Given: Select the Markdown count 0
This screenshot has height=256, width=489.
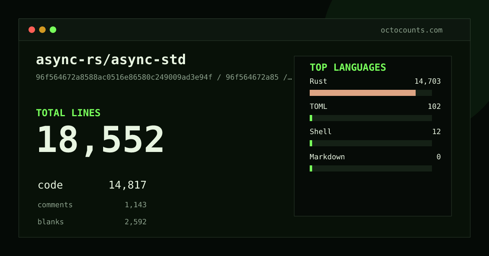Looking at the screenshot, I should pyautogui.click(x=438, y=157).
